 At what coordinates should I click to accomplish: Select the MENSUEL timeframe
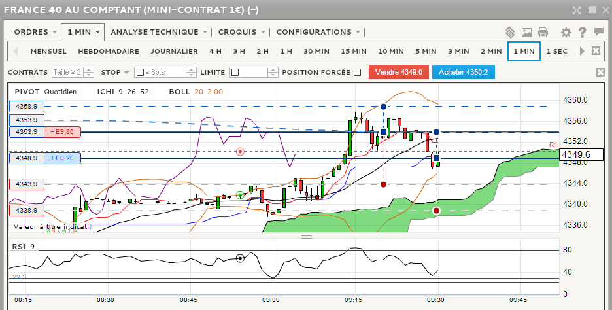(x=48, y=51)
